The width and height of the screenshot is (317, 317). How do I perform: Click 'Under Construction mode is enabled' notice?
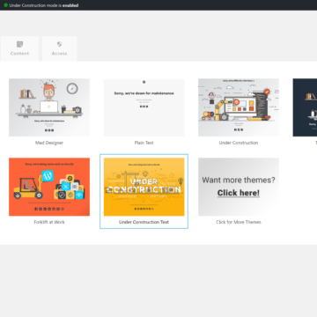[x=44, y=5]
